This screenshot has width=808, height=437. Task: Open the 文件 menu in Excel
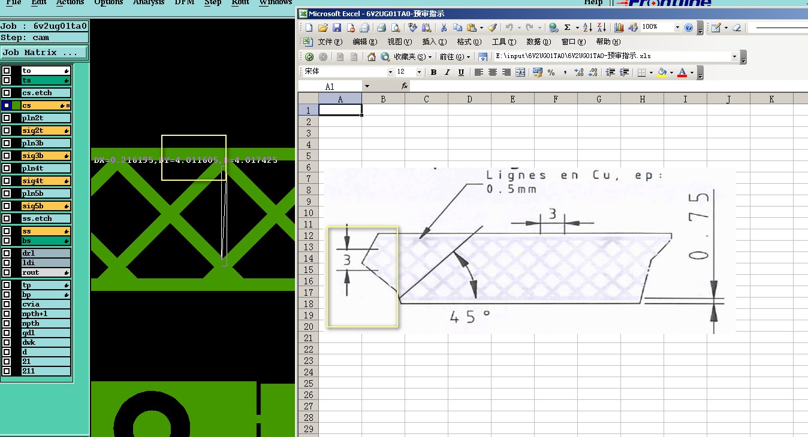(330, 42)
